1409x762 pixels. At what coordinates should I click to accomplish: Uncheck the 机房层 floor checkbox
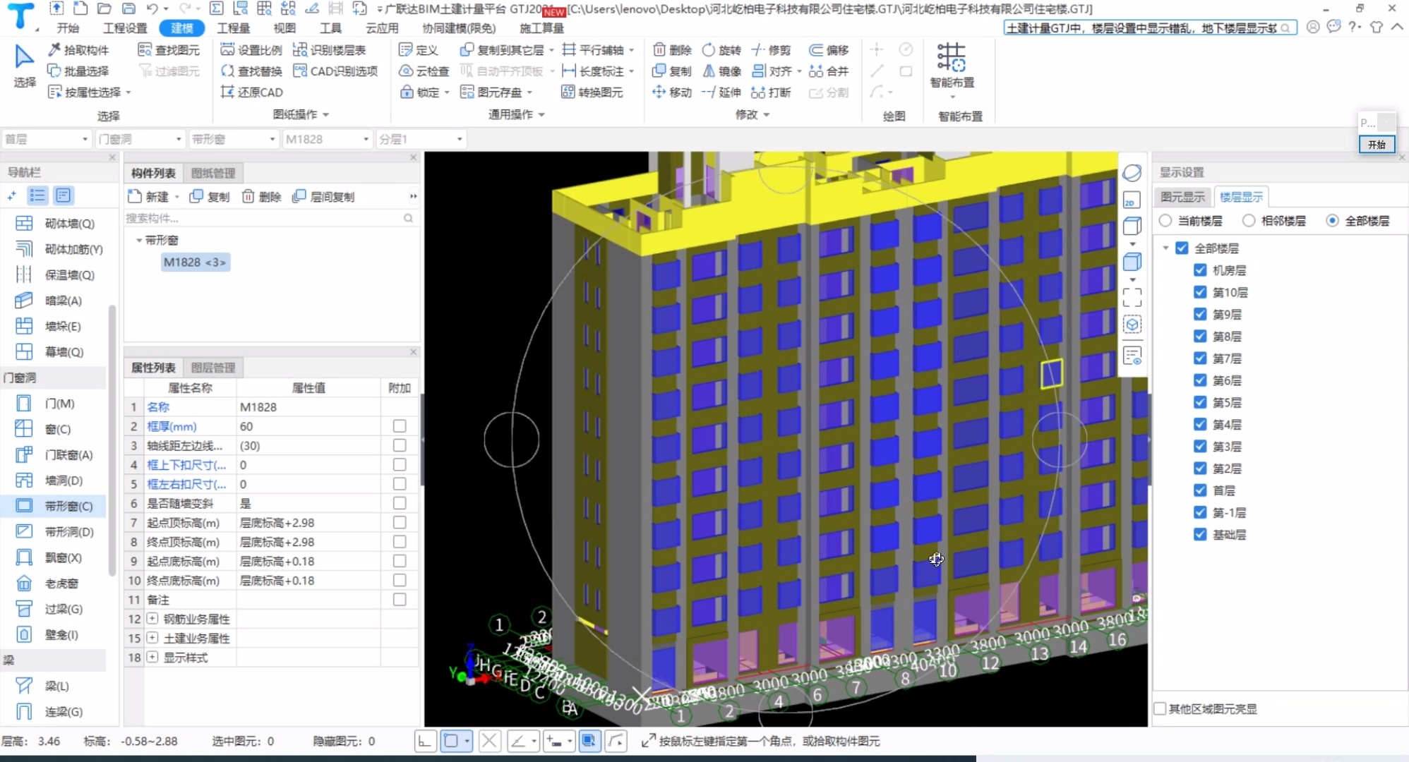click(1200, 270)
